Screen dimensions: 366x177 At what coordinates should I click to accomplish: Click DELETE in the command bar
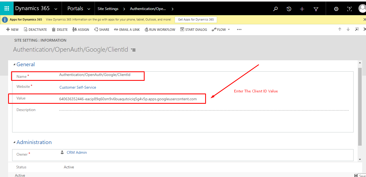tap(60, 29)
